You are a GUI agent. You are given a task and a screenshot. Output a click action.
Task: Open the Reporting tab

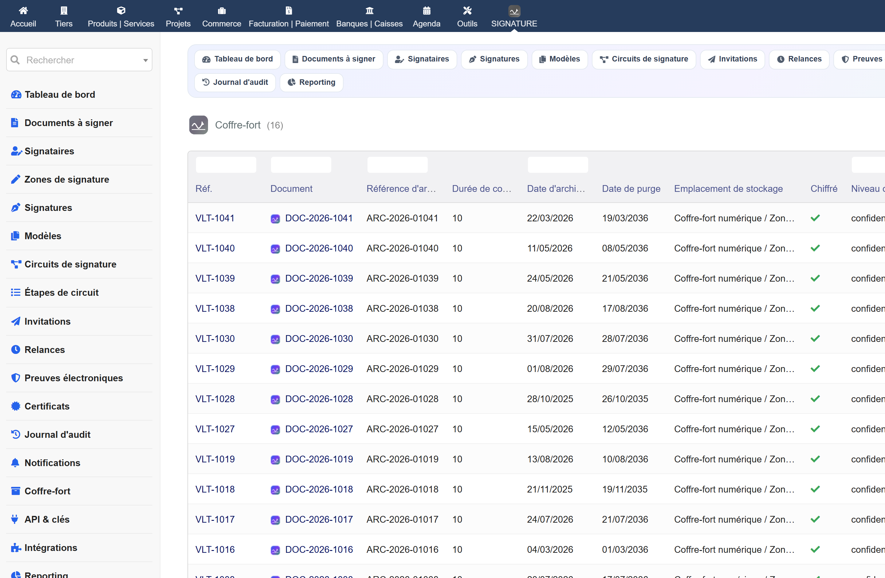311,82
